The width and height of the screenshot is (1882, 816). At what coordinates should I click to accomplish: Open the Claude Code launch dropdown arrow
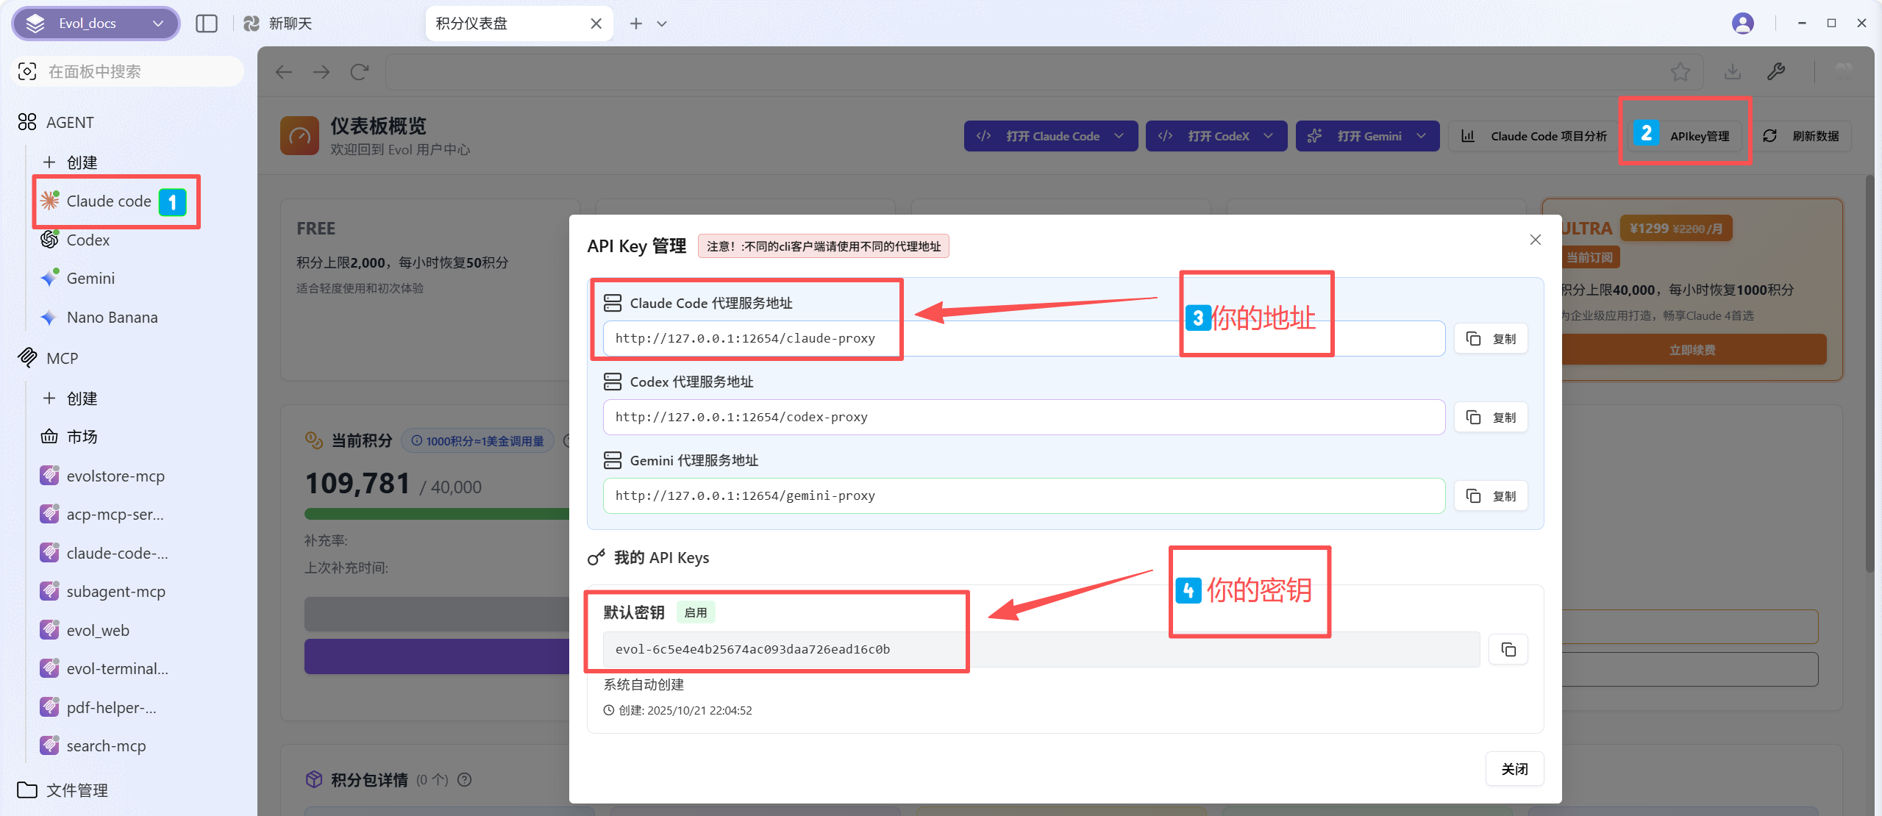pos(1119,136)
